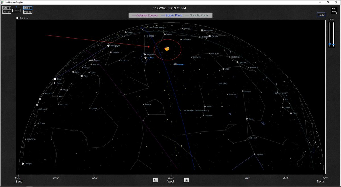This screenshot has width=341, height=187.
Task: Click the Menkar star label
Action: click(148, 104)
